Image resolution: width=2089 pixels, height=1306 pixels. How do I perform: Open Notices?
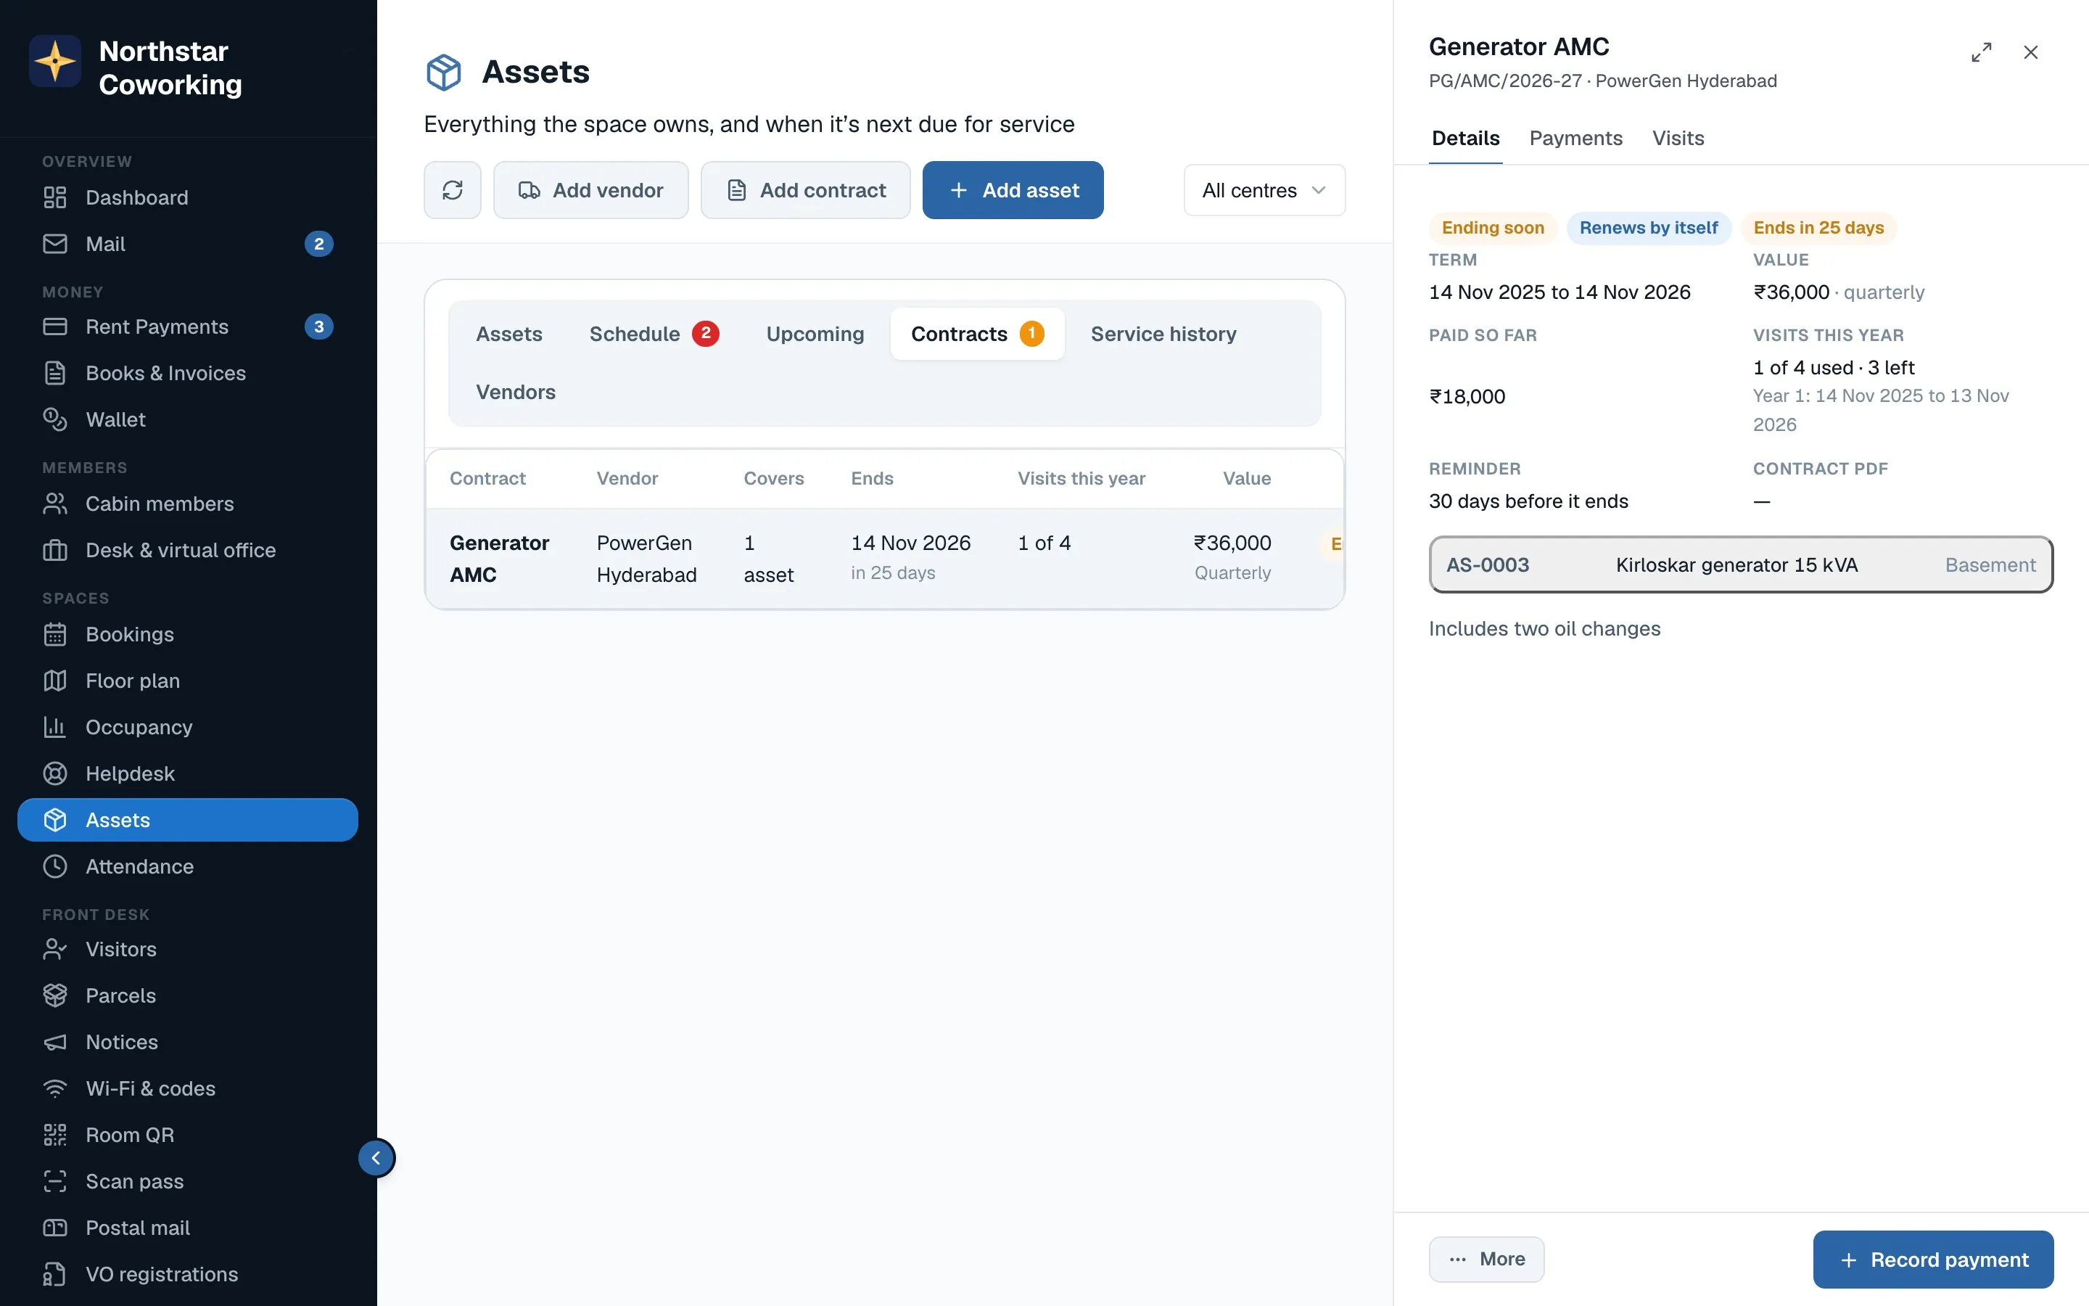187,1043
